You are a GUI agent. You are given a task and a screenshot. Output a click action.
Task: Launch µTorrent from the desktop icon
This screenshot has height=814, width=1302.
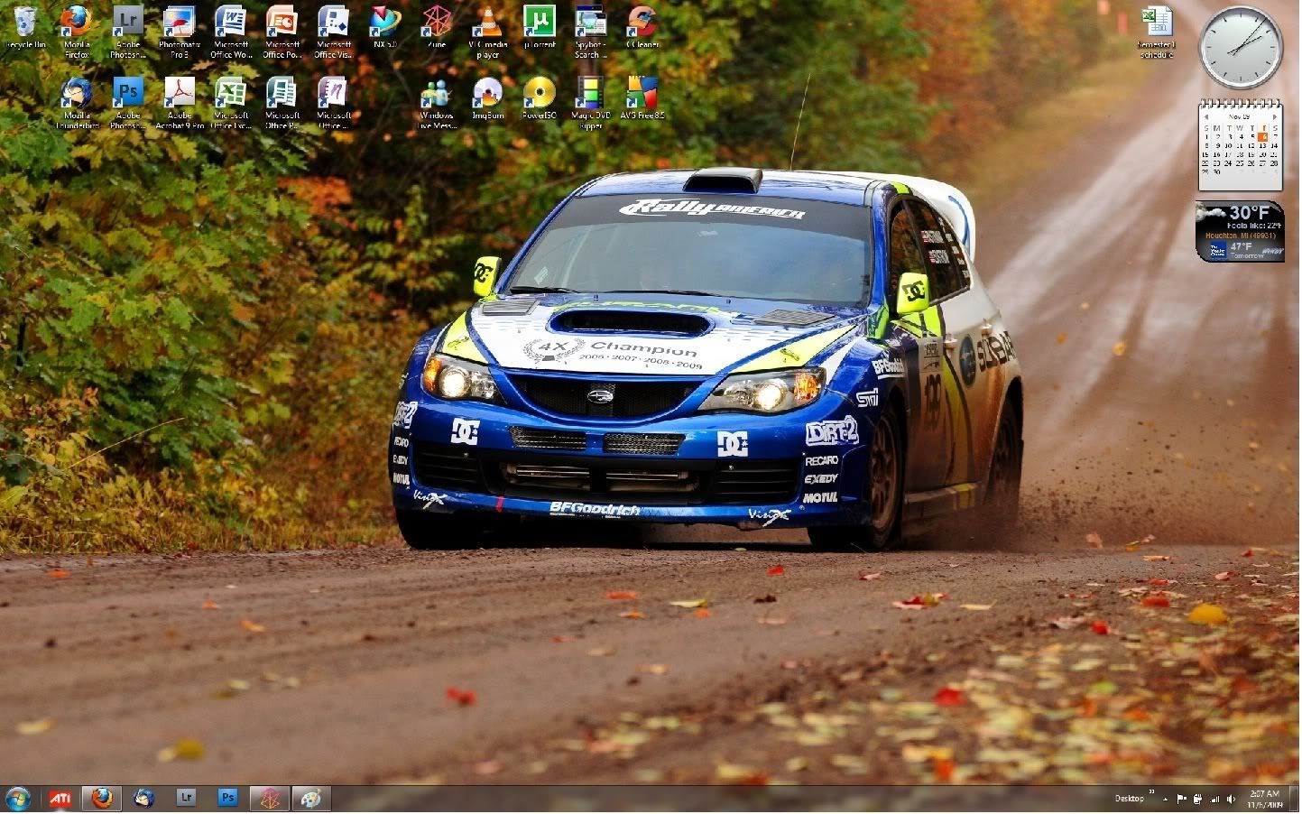pyautogui.click(x=540, y=27)
